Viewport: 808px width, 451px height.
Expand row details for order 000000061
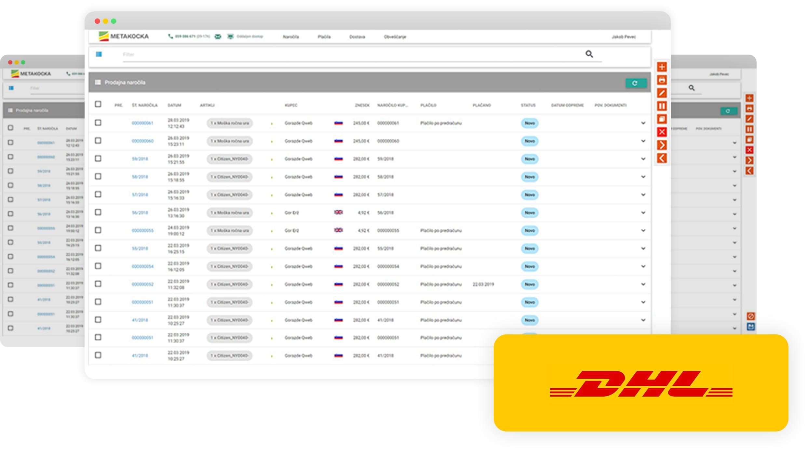click(643, 123)
